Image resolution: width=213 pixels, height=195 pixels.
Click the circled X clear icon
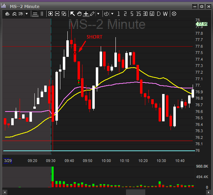coord(174,14)
